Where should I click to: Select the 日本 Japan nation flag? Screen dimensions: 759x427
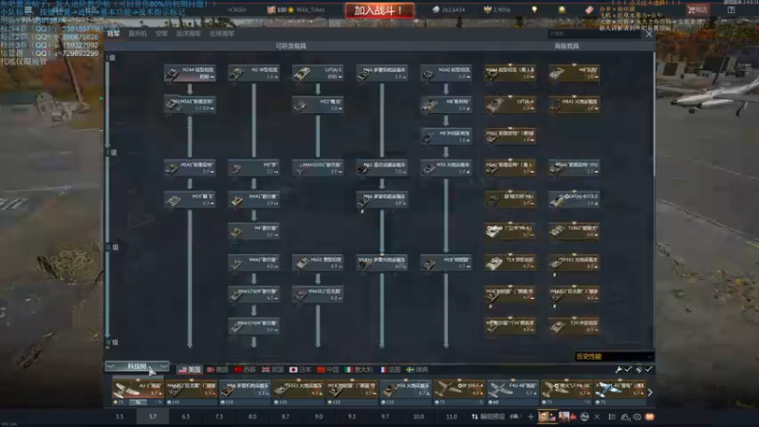click(300, 369)
